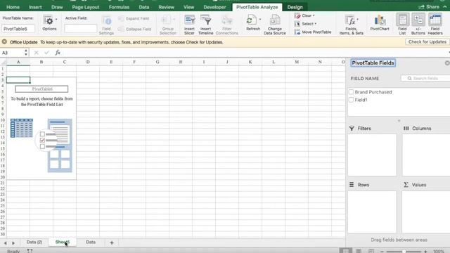
Task: Open the Developer tab
Action: [214, 7]
